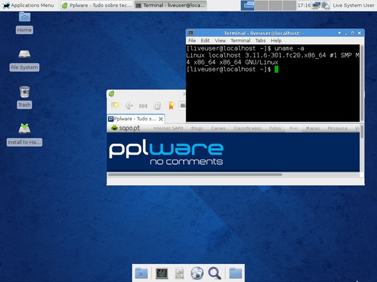Open Trash desktop icon

click(x=25, y=98)
